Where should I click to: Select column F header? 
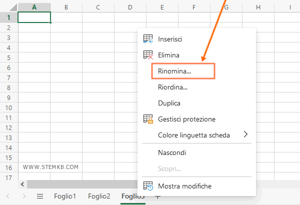(194, 7)
